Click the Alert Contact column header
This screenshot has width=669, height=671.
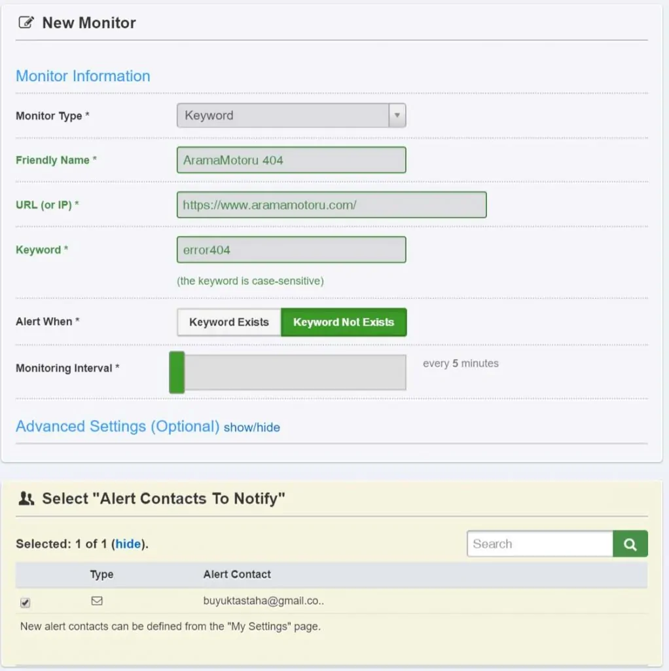point(237,574)
